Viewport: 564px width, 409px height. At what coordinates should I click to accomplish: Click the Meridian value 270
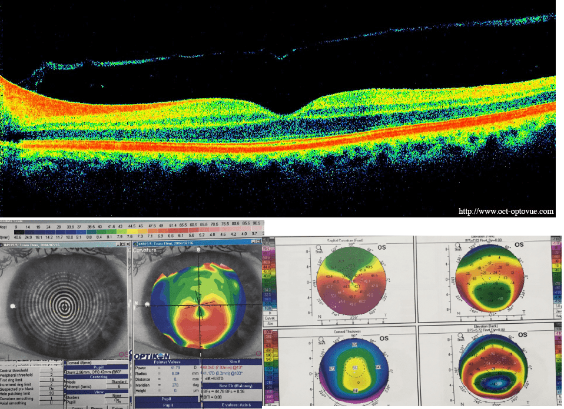[175, 385]
